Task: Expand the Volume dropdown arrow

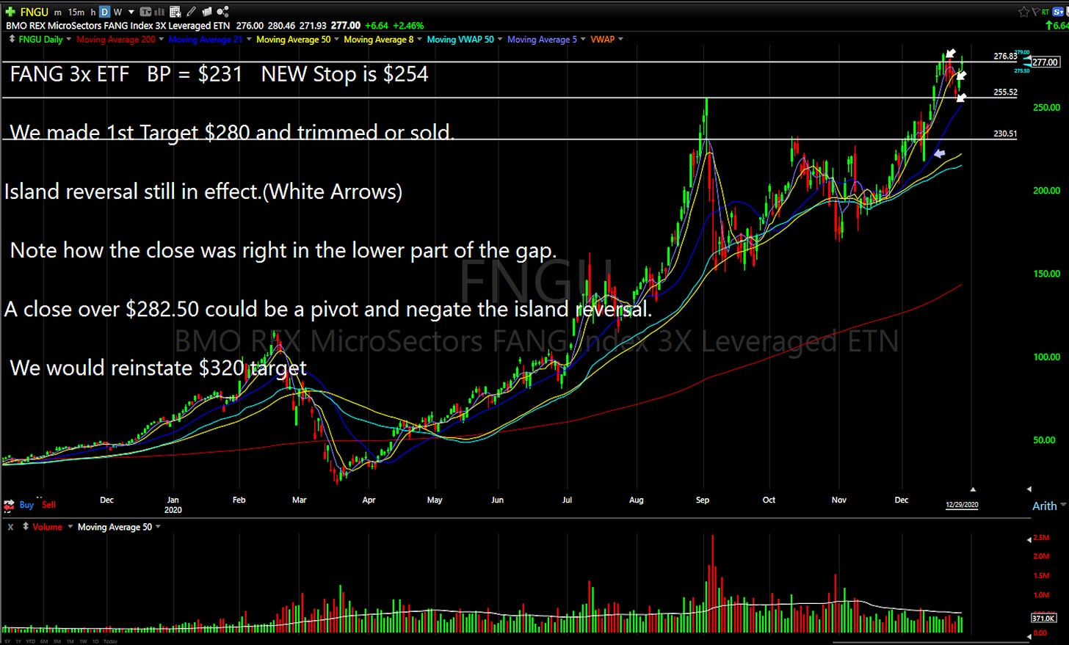Action: 70,527
